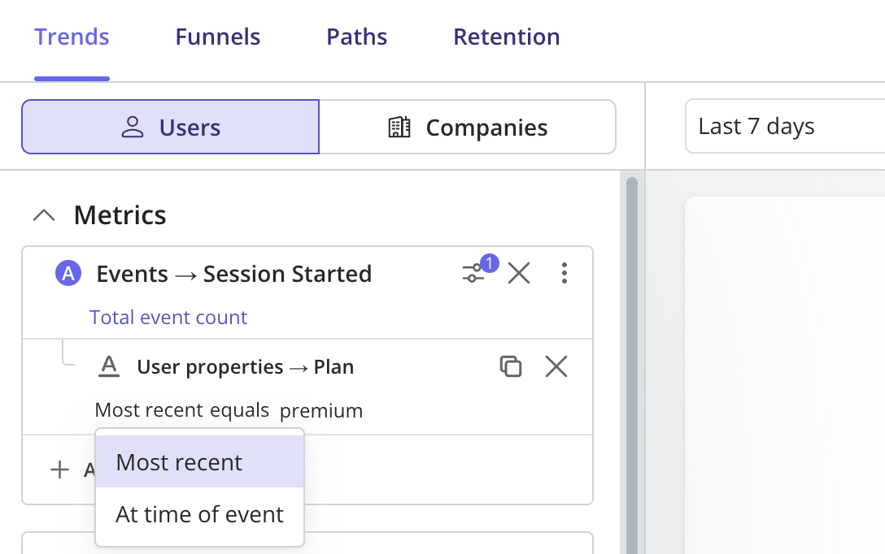Go to the Paths tab
Viewport: 885px width, 554px height.
357,37
